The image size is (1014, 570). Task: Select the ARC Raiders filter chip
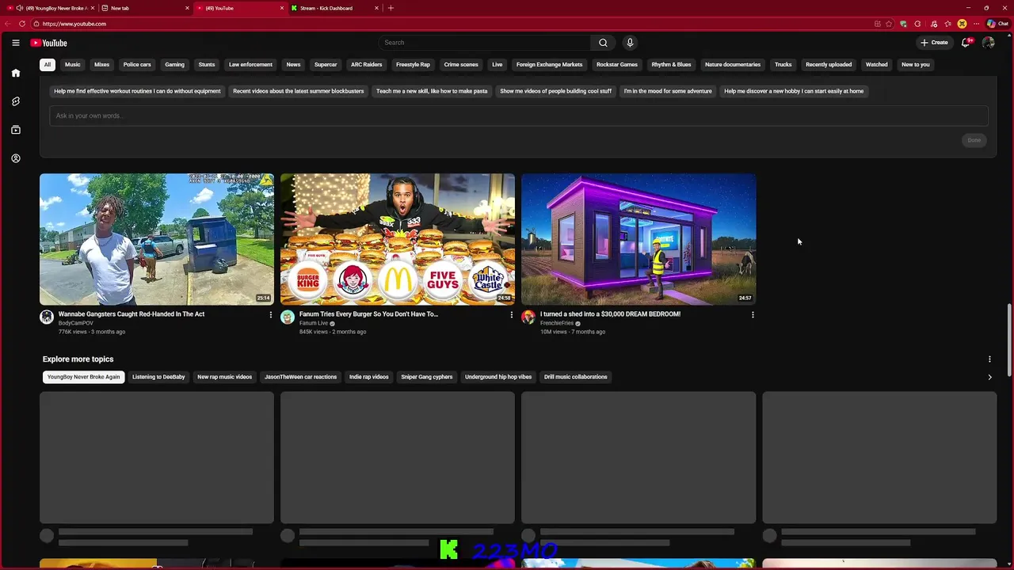[x=367, y=65]
